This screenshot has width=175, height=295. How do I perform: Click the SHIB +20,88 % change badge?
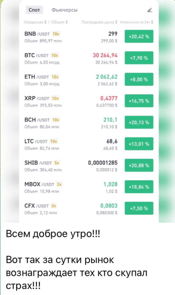139,165
